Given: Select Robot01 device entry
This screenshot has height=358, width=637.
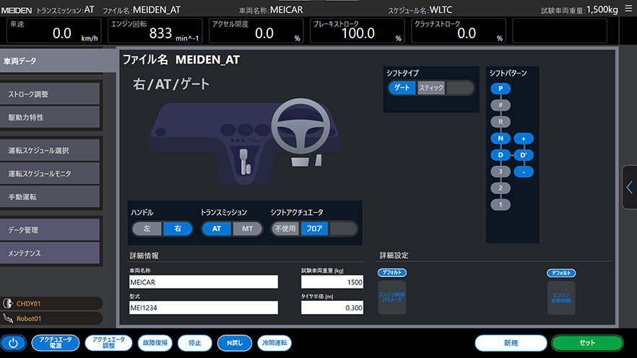Looking at the screenshot, I should click(51, 318).
